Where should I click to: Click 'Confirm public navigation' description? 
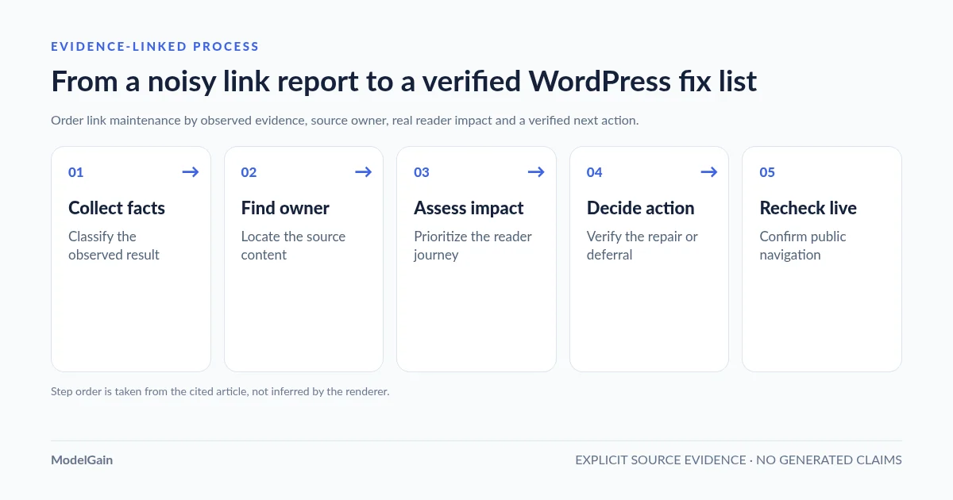pyautogui.click(x=803, y=245)
